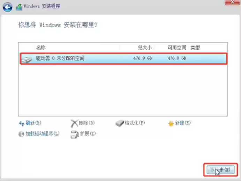Click the drive 0 disk icon

coord(27,60)
